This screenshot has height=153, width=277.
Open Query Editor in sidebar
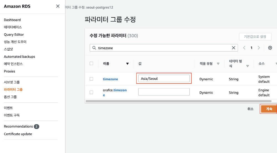coord(14,34)
